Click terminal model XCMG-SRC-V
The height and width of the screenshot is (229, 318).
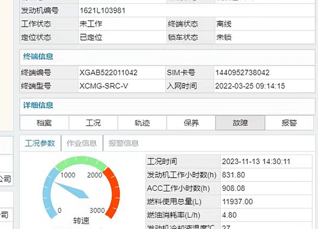(104, 86)
